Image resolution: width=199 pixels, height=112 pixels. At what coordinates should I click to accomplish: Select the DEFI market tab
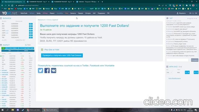[x=10, y=51]
